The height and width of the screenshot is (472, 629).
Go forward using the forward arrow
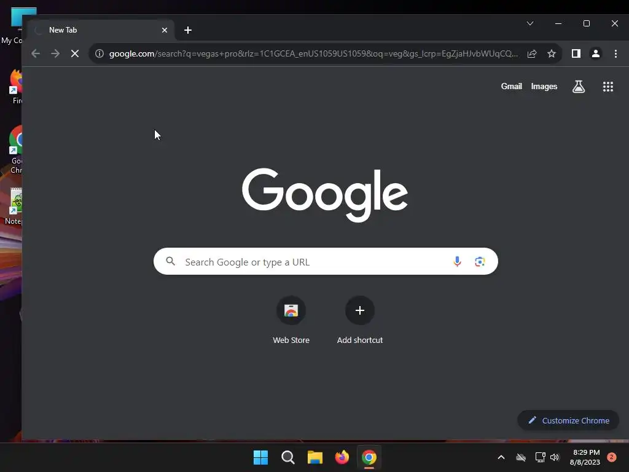(x=55, y=53)
